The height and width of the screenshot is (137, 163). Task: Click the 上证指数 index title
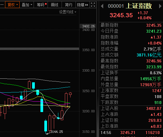pyautogui.click(x=139, y=6)
